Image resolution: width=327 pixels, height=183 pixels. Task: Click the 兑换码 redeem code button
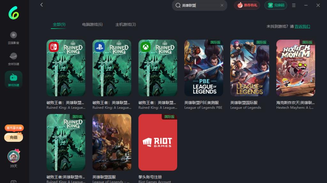point(276,5)
